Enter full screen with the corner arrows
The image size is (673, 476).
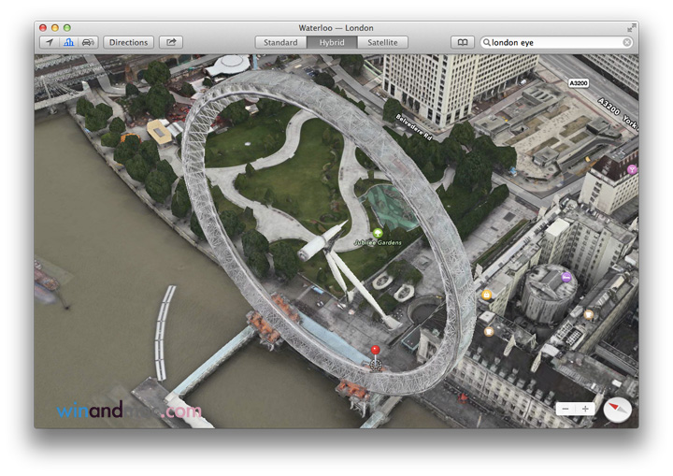click(632, 28)
